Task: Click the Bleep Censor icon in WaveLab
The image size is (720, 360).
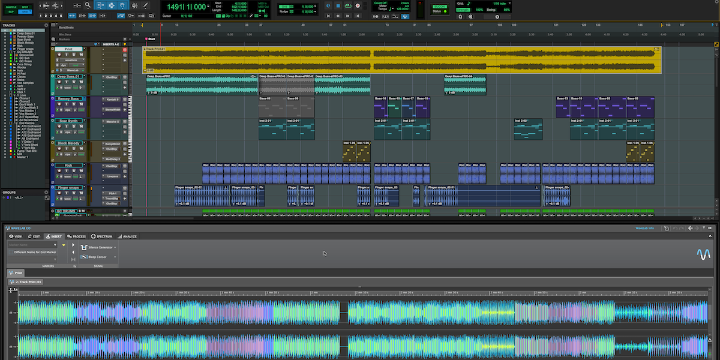Action: [x=84, y=256]
